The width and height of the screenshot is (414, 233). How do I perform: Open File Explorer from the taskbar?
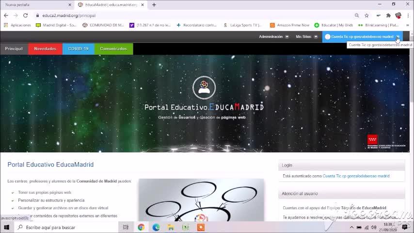[x=171, y=227]
